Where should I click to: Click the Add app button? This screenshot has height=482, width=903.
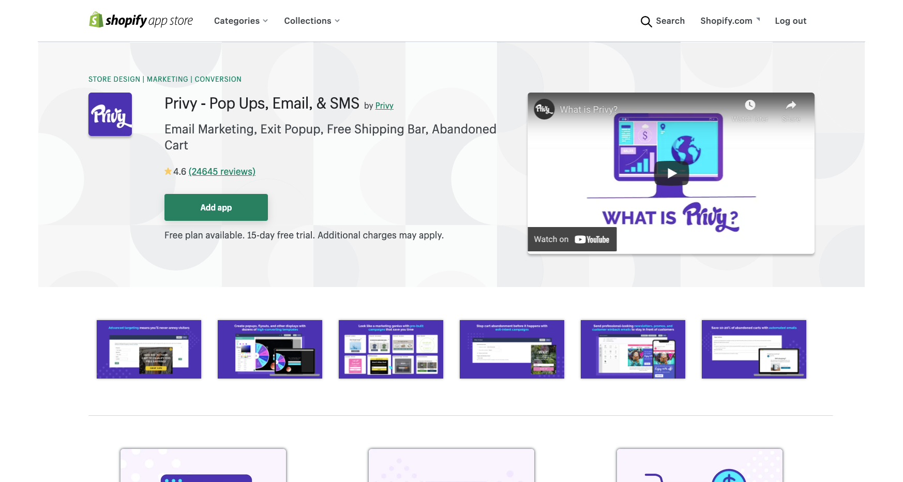click(x=216, y=207)
